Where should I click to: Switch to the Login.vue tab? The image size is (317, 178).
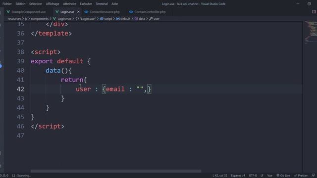67,12
